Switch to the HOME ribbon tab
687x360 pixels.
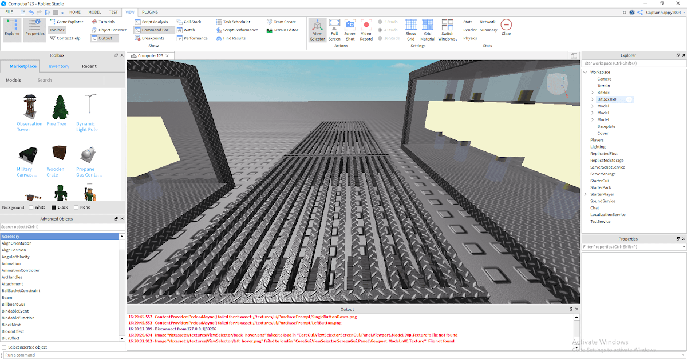click(75, 12)
